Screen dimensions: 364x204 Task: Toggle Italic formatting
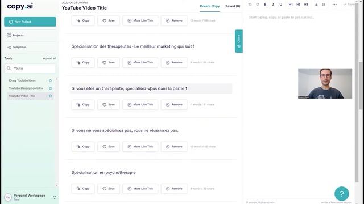click(273, 5)
